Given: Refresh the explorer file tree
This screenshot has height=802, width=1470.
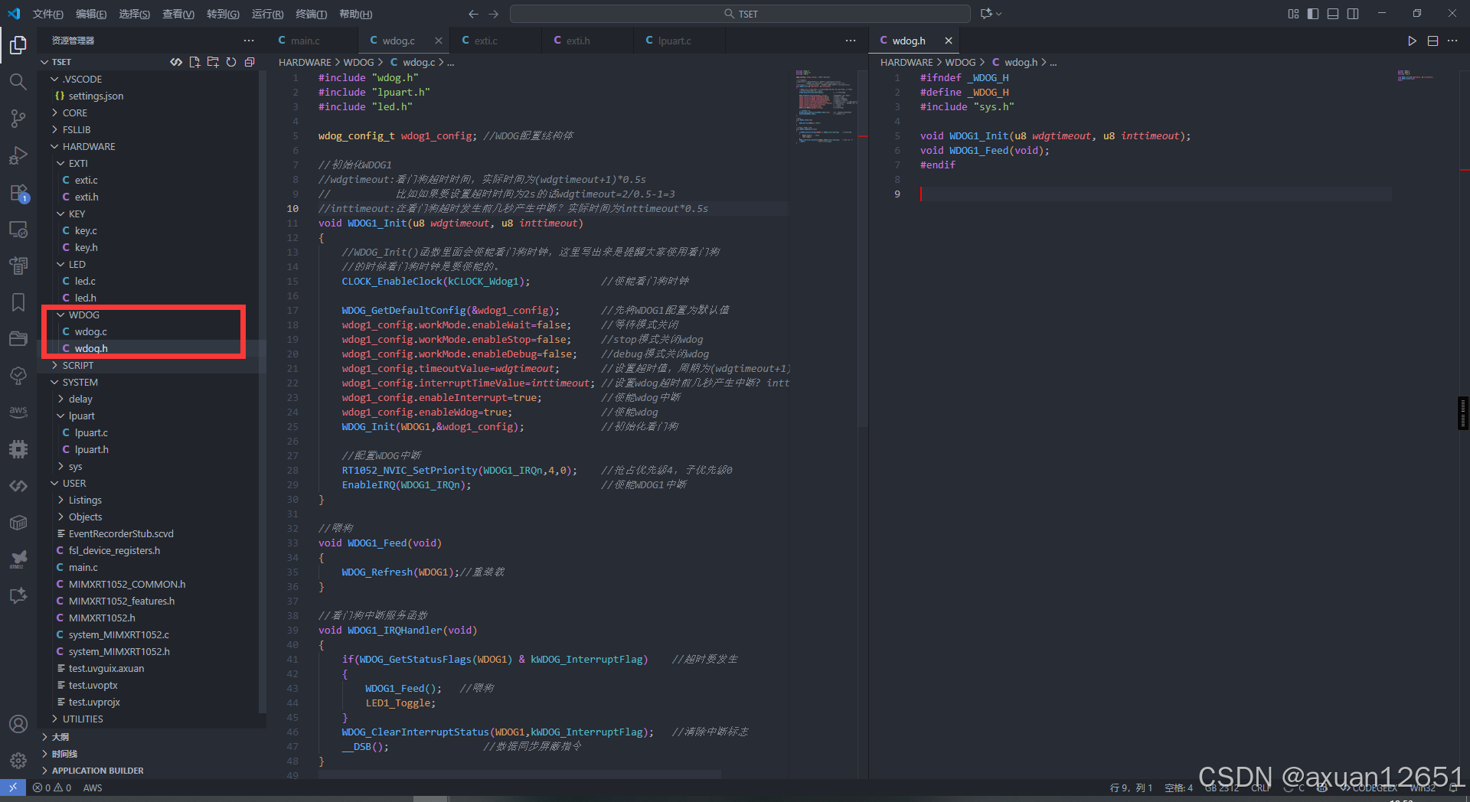Looking at the screenshot, I should [231, 62].
